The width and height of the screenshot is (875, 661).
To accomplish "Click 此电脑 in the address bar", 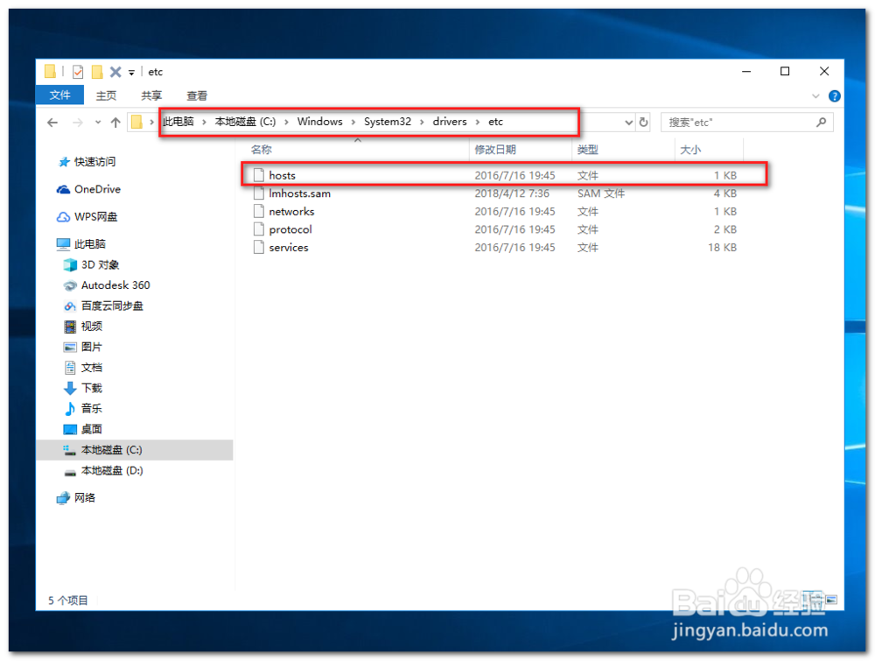I will coord(178,122).
